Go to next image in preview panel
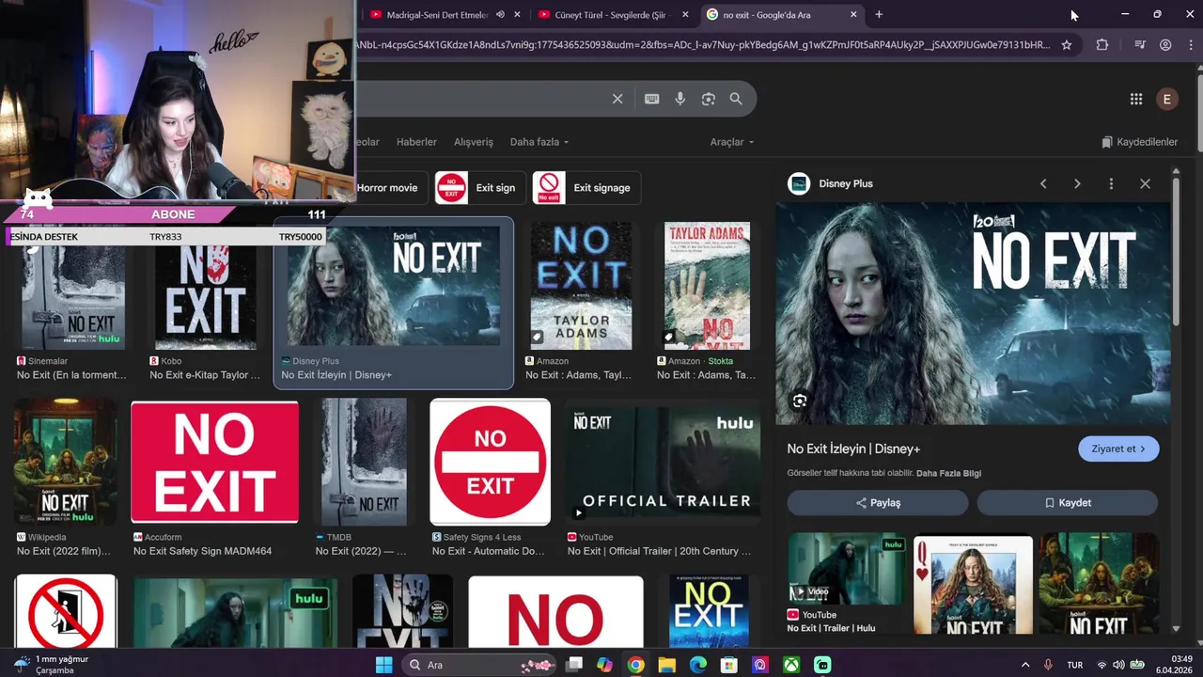The image size is (1203, 677). pos(1077,183)
